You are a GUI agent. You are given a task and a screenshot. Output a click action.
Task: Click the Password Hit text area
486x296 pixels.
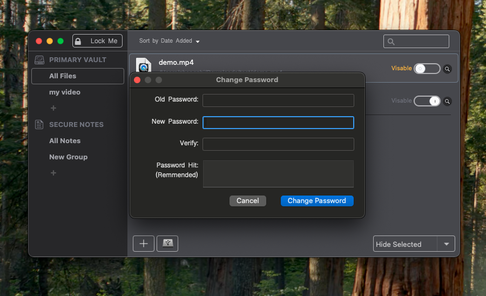click(278, 174)
